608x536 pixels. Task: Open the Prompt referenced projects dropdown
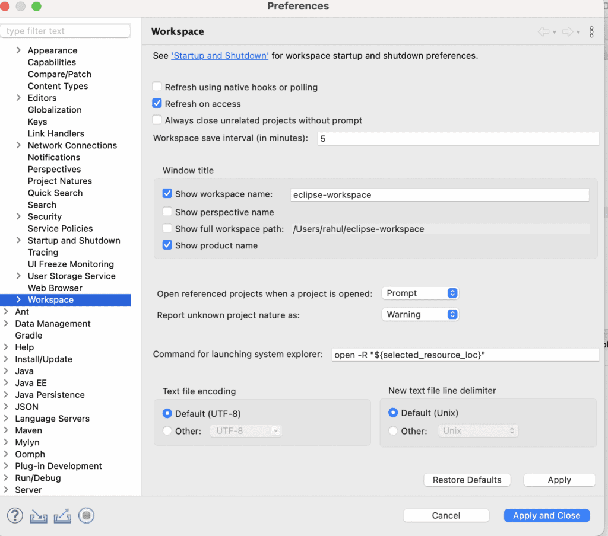[420, 293]
